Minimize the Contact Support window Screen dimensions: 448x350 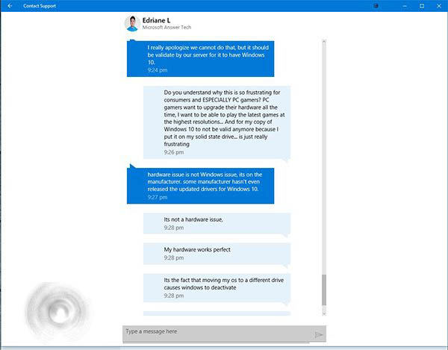pyautogui.click(x=405, y=6)
